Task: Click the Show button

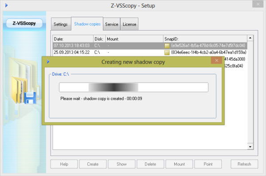Action: point(121,164)
